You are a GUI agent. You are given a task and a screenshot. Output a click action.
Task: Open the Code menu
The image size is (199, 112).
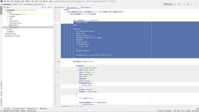[x=22, y=1]
